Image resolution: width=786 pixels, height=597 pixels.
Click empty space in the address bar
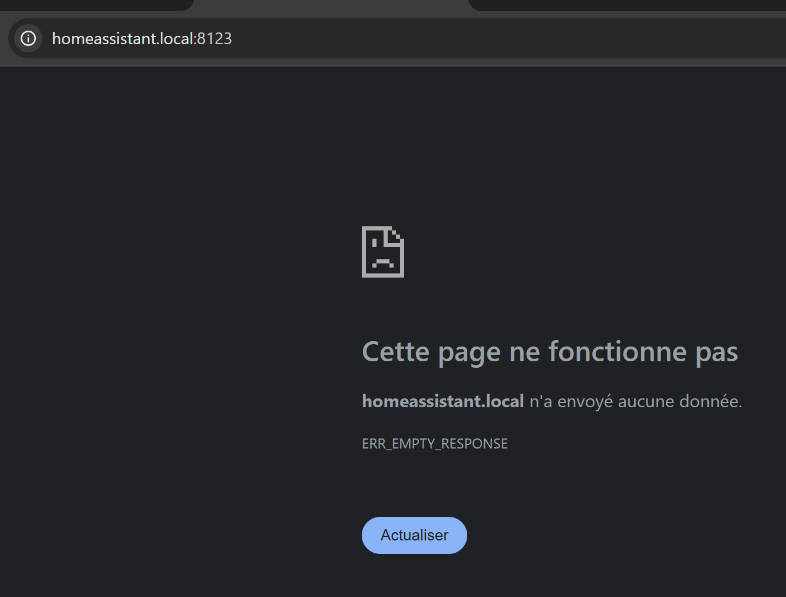501,39
